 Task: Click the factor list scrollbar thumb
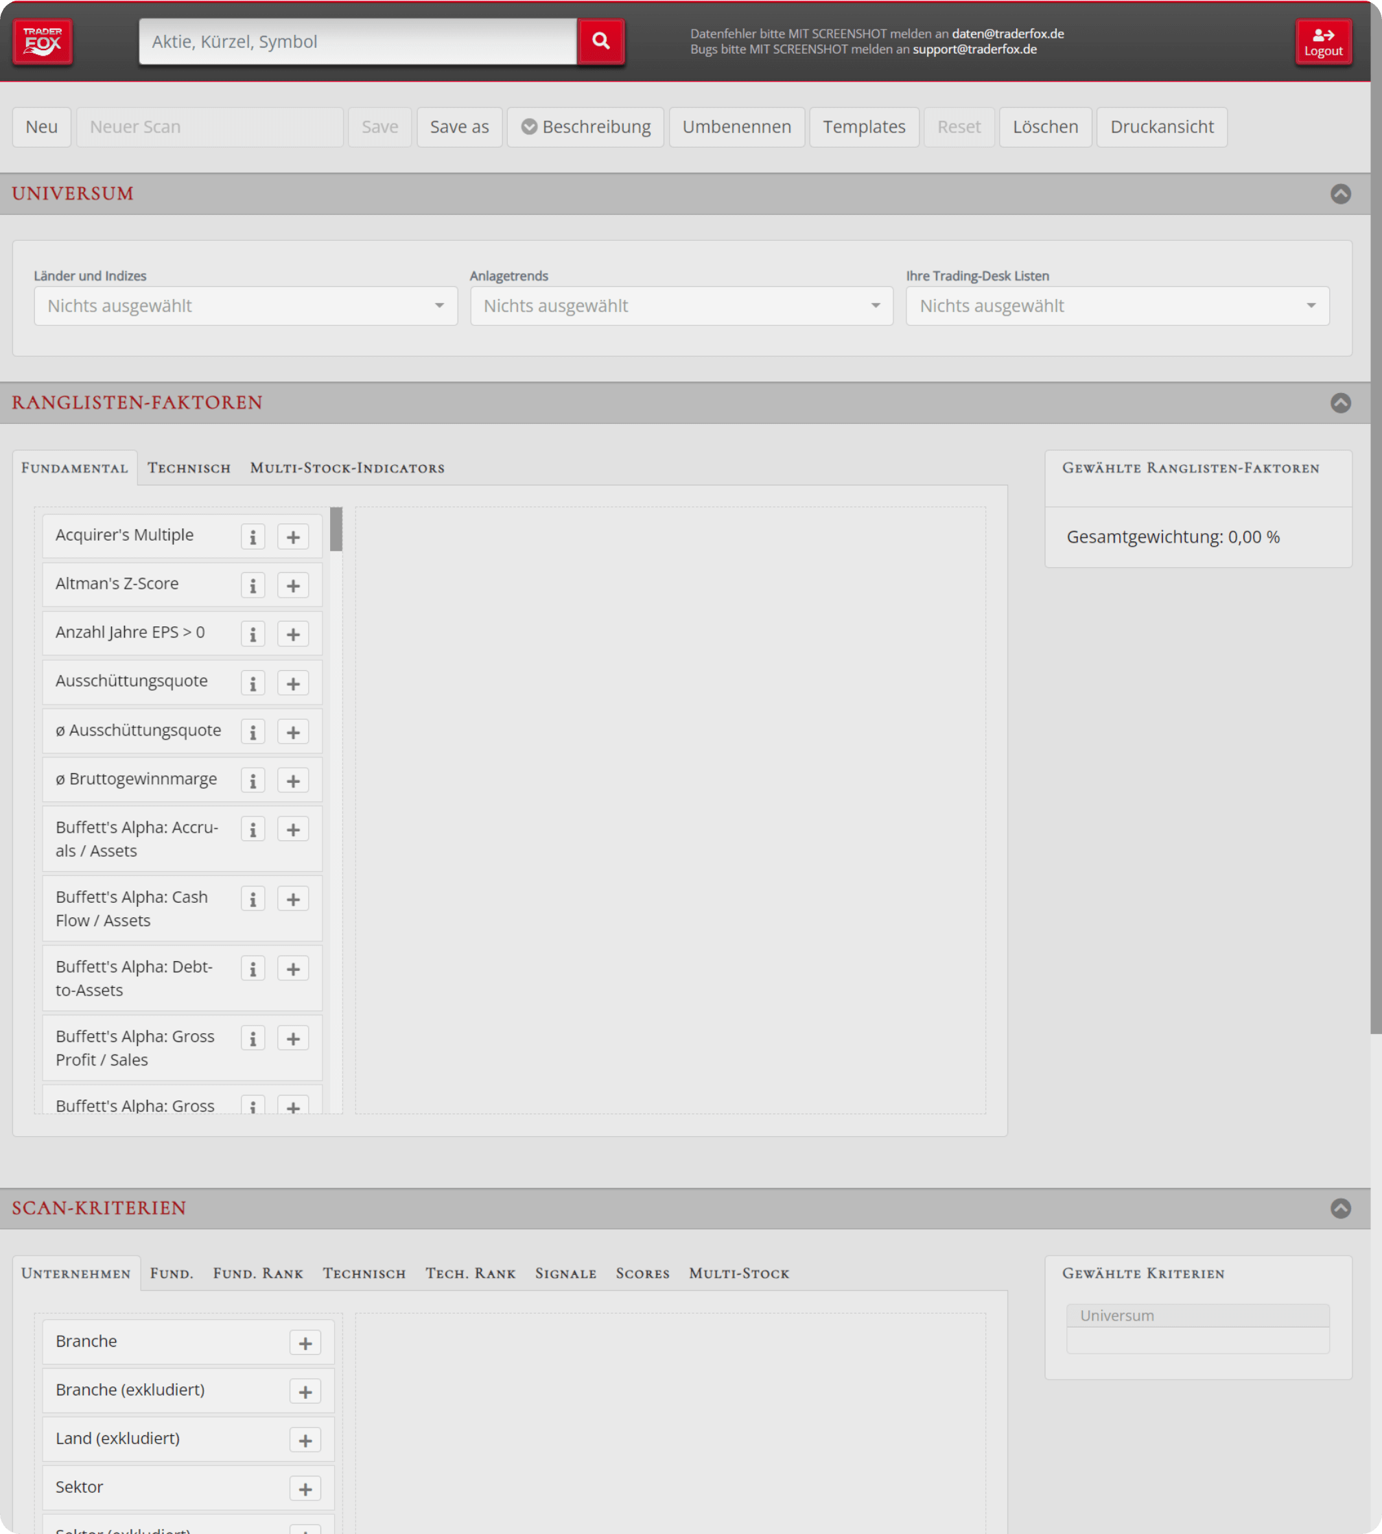[336, 529]
